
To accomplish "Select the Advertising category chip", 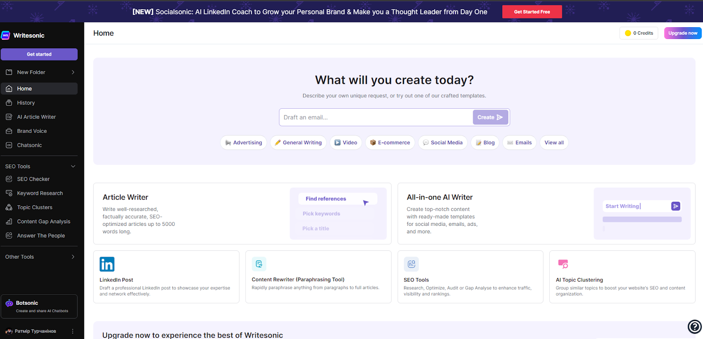I will click(243, 143).
